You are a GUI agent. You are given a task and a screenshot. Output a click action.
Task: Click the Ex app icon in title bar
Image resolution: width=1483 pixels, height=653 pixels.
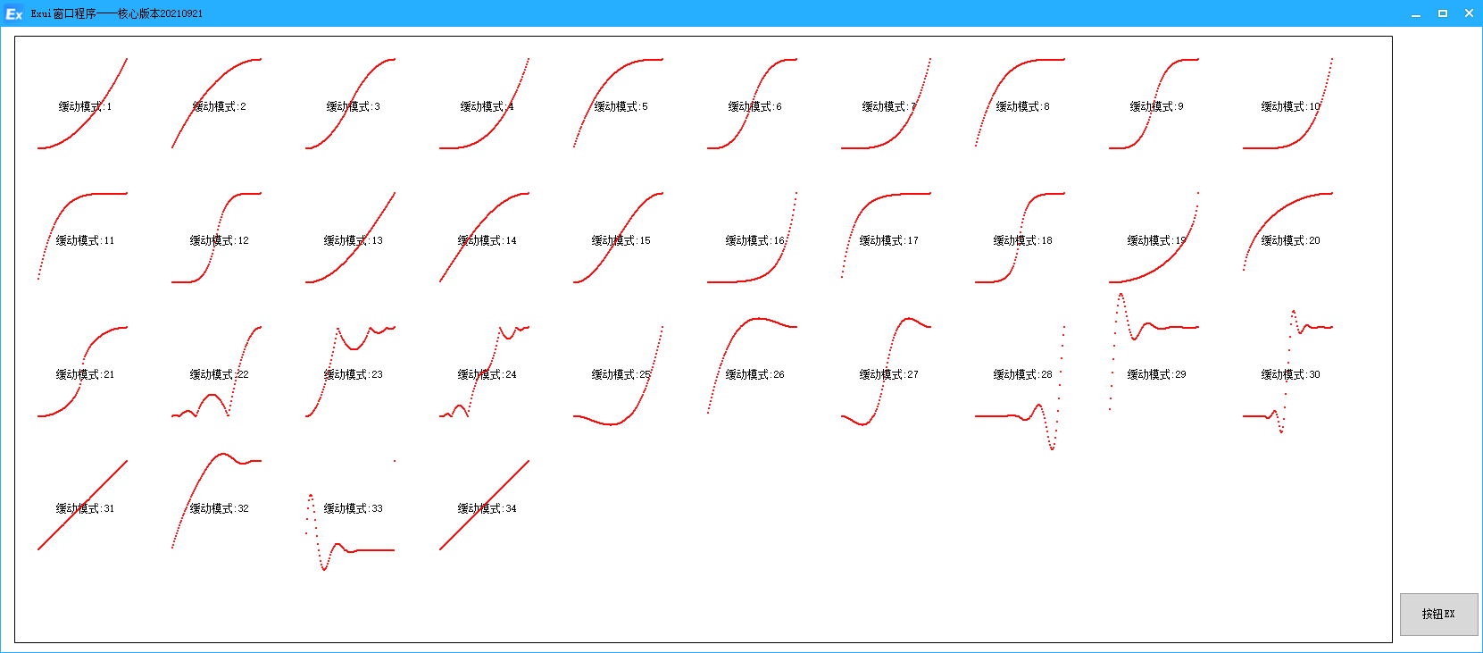13,13
